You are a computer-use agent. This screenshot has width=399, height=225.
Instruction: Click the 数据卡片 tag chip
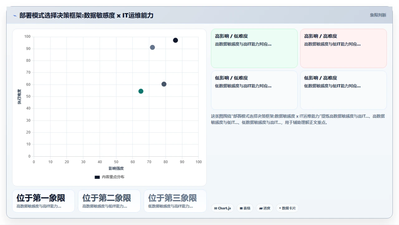287,208
